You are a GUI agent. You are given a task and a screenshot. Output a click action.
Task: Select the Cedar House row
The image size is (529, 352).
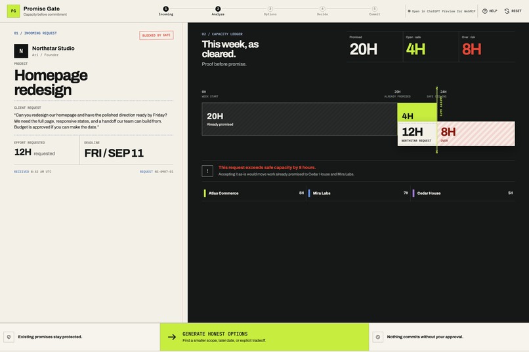point(463,193)
